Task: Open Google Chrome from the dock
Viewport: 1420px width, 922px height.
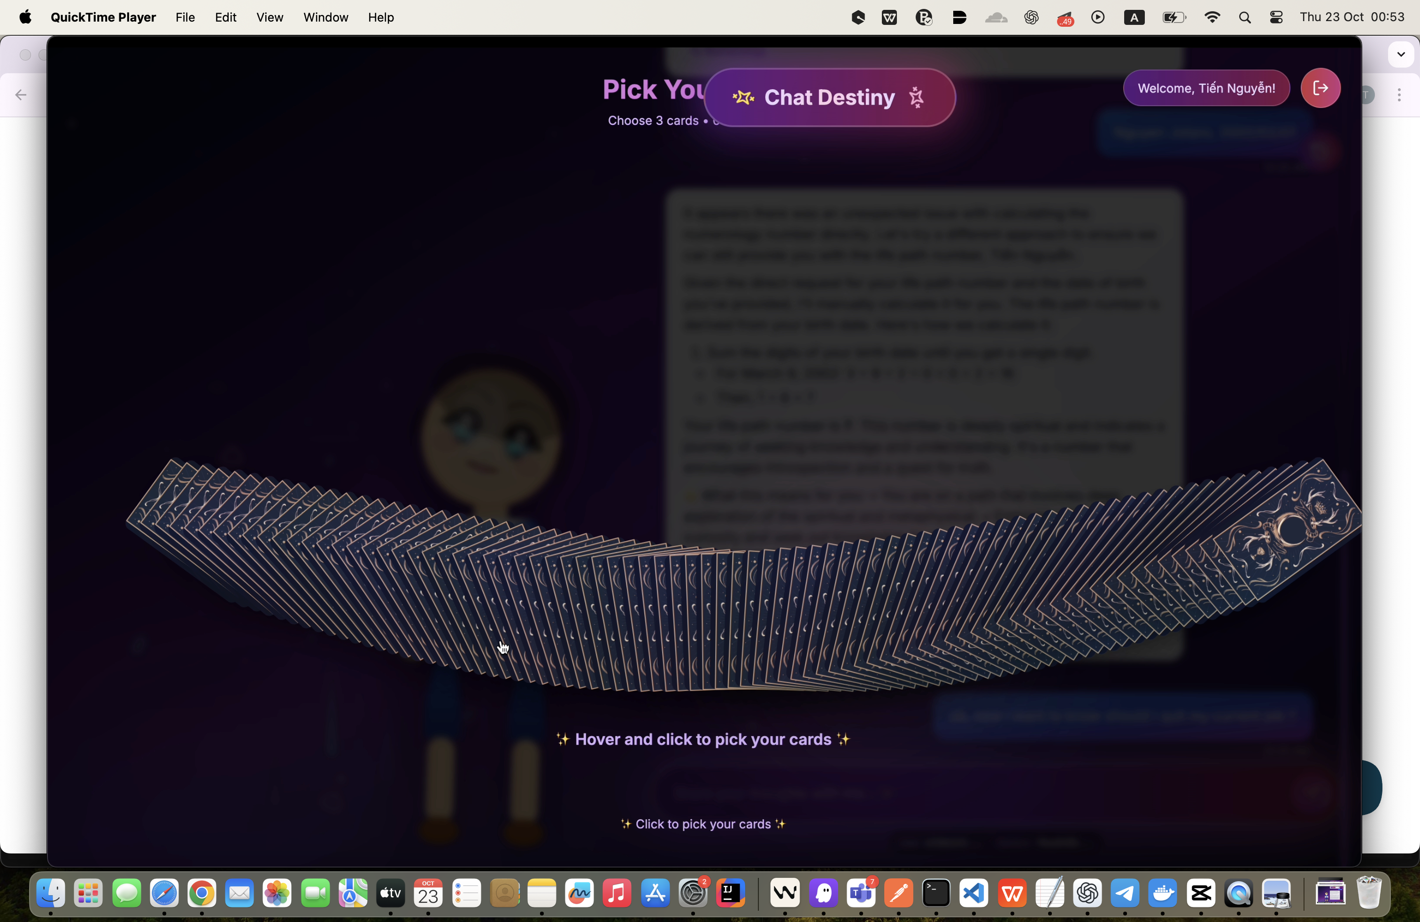Action: point(201,893)
